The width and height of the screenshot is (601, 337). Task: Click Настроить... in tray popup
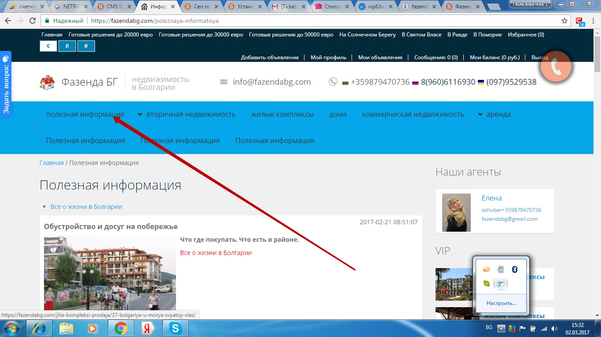coord(501,303)
